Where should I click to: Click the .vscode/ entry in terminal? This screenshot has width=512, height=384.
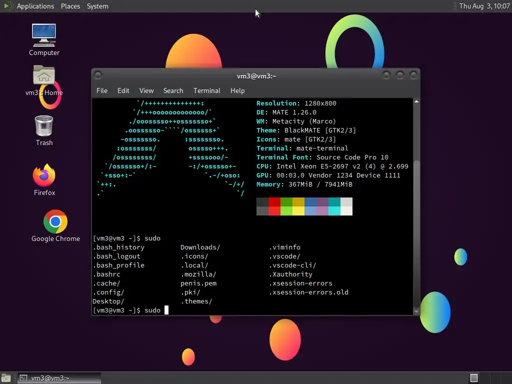(x=284, y=256)
